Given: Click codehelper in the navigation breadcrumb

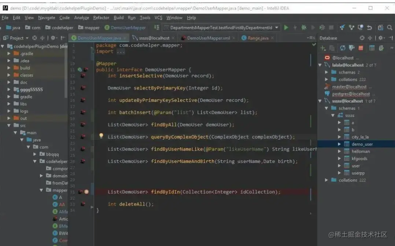Looking at the screenshot, I should point(59,28).
